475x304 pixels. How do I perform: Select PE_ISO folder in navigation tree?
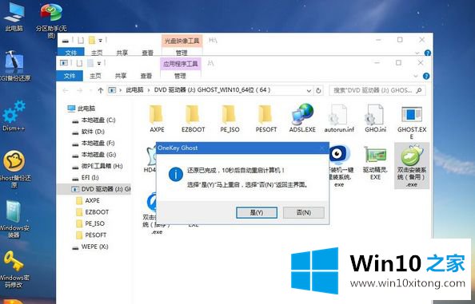[90, 223]
